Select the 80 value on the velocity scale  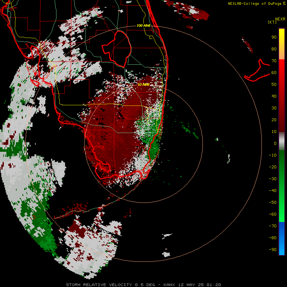click(274, 49)
